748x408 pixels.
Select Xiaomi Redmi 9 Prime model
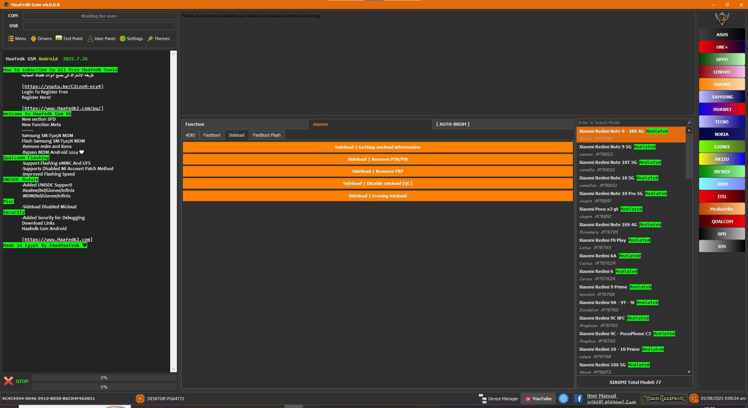click(631, 290)
